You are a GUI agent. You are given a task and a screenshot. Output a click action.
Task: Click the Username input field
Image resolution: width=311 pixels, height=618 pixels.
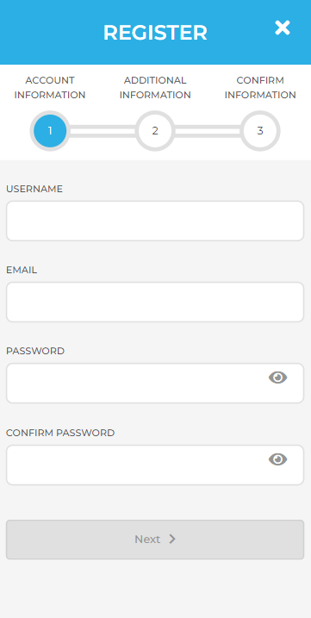pyautogui.click(x=155, y=221)
